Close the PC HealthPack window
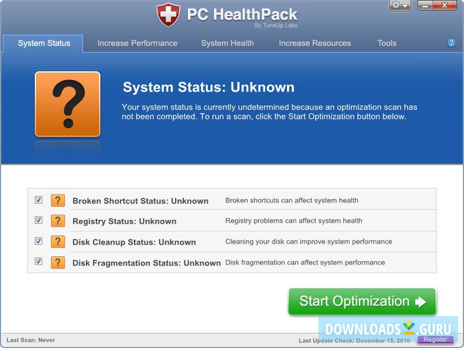Image resolution: width=464 pixels, height=348 pixels. (444, 5)
